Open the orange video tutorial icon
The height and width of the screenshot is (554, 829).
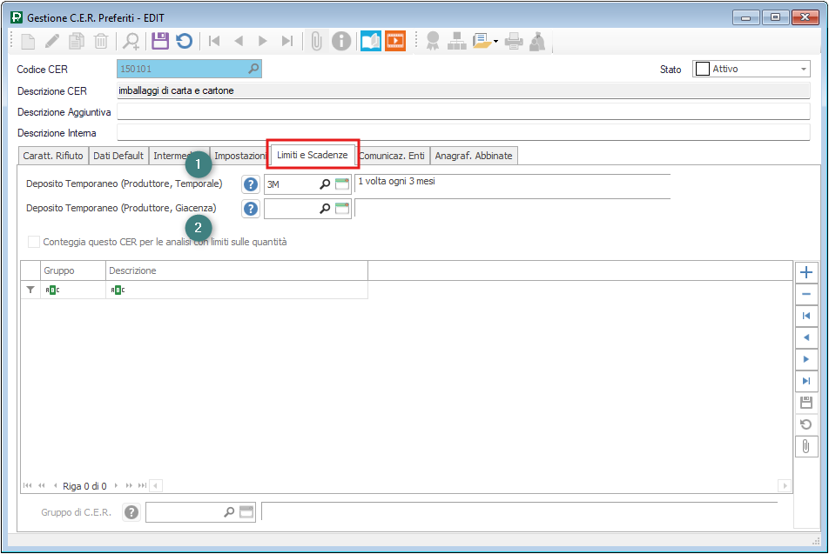(x=395, y=41)
